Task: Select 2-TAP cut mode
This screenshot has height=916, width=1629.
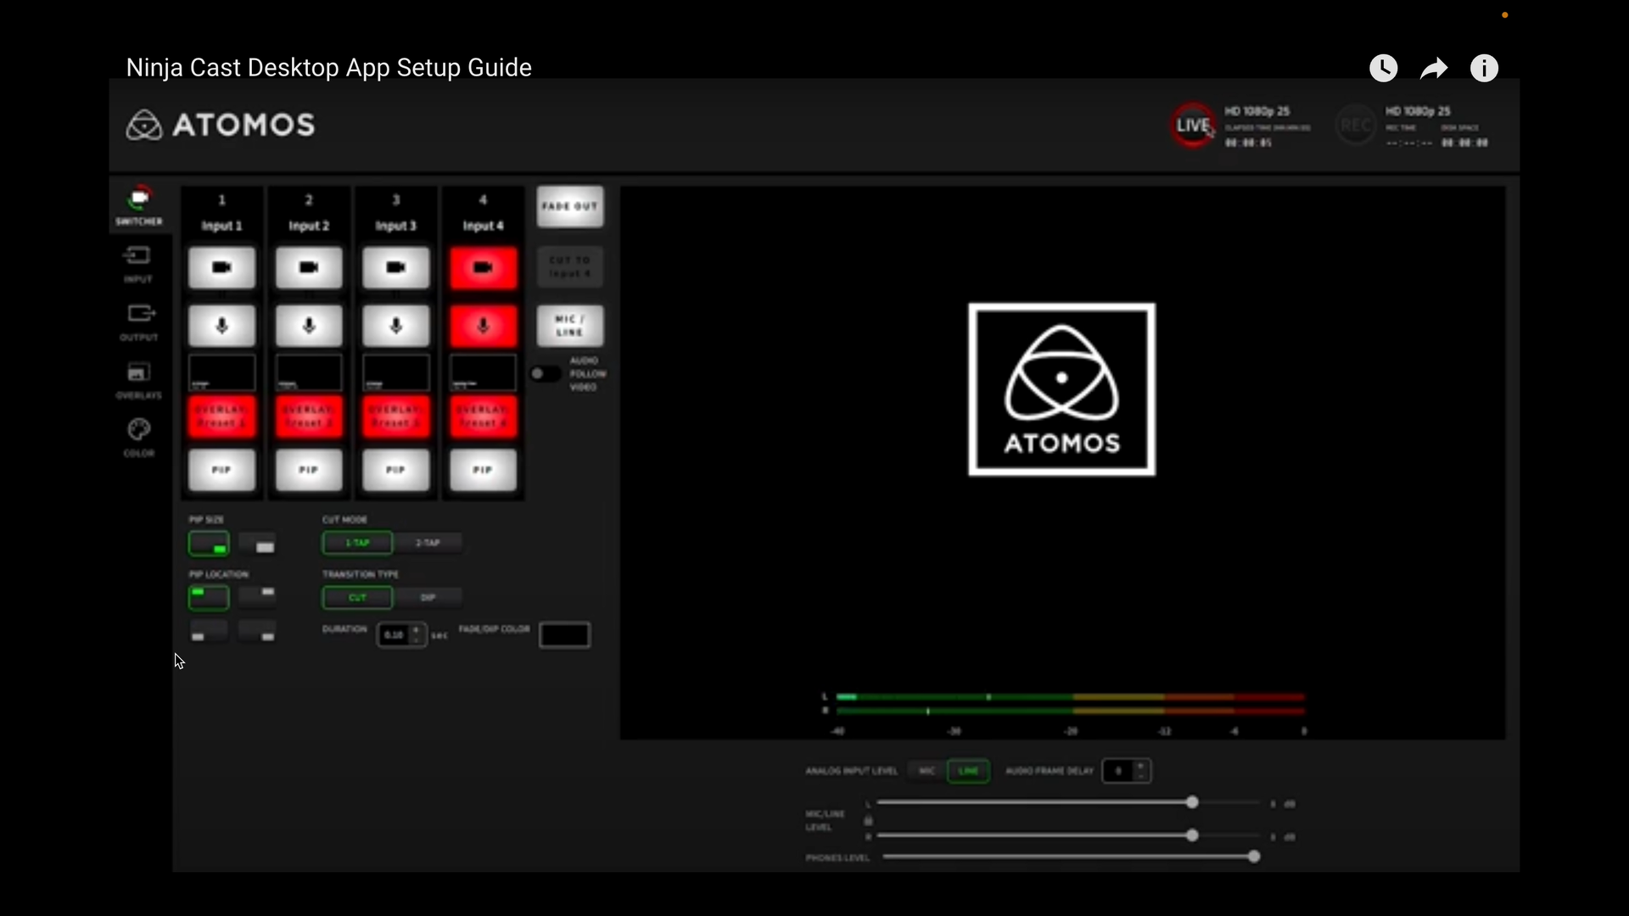Action: point(428,543)
